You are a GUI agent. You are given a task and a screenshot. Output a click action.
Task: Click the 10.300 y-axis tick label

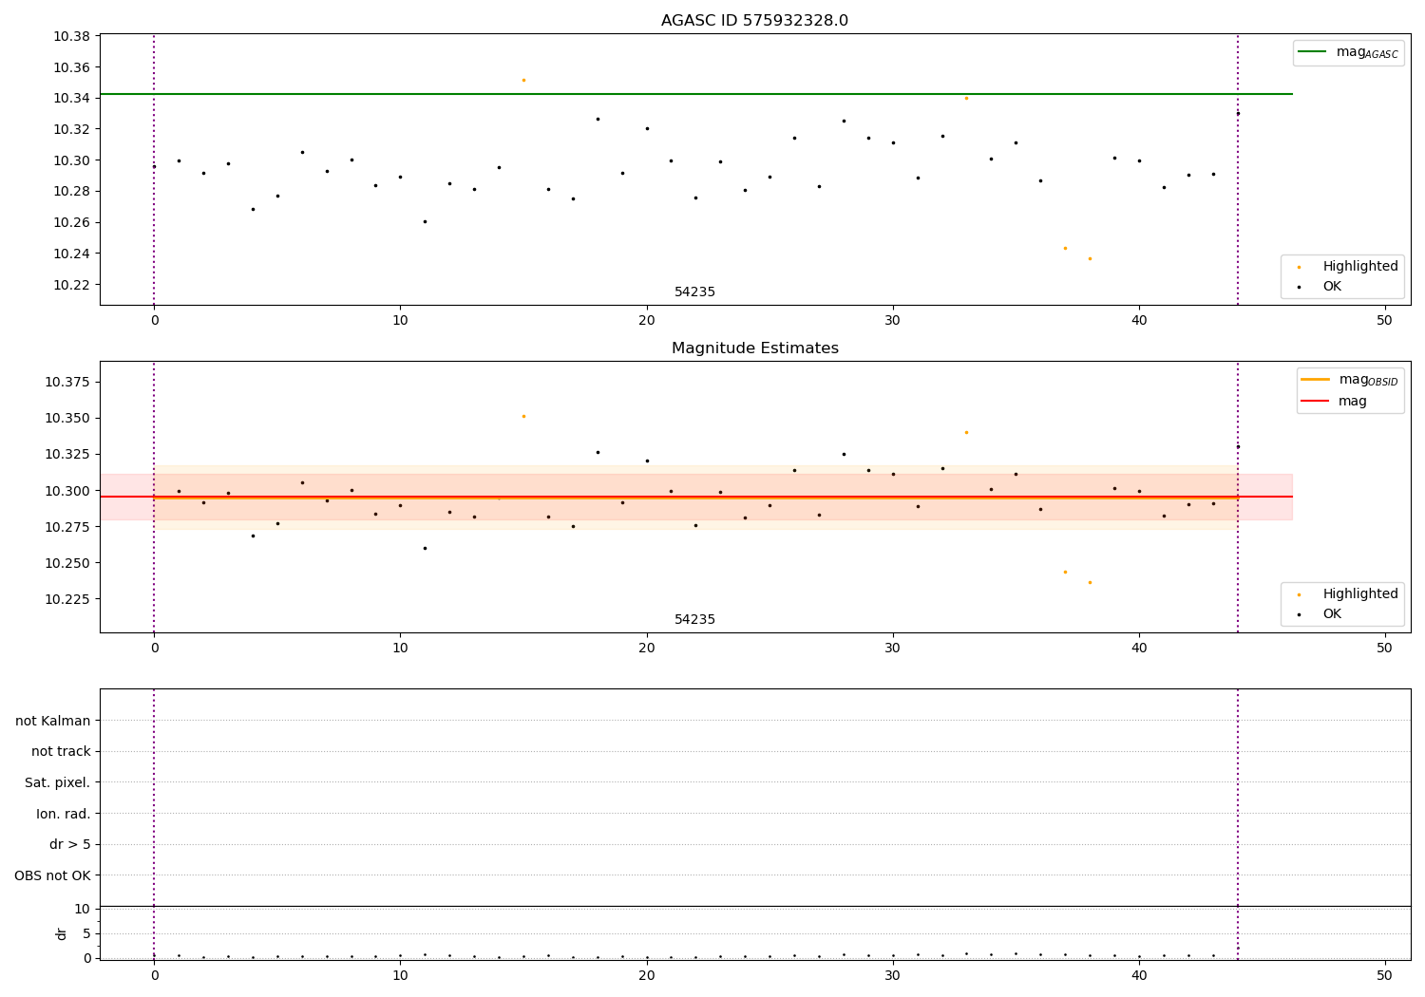67,491
